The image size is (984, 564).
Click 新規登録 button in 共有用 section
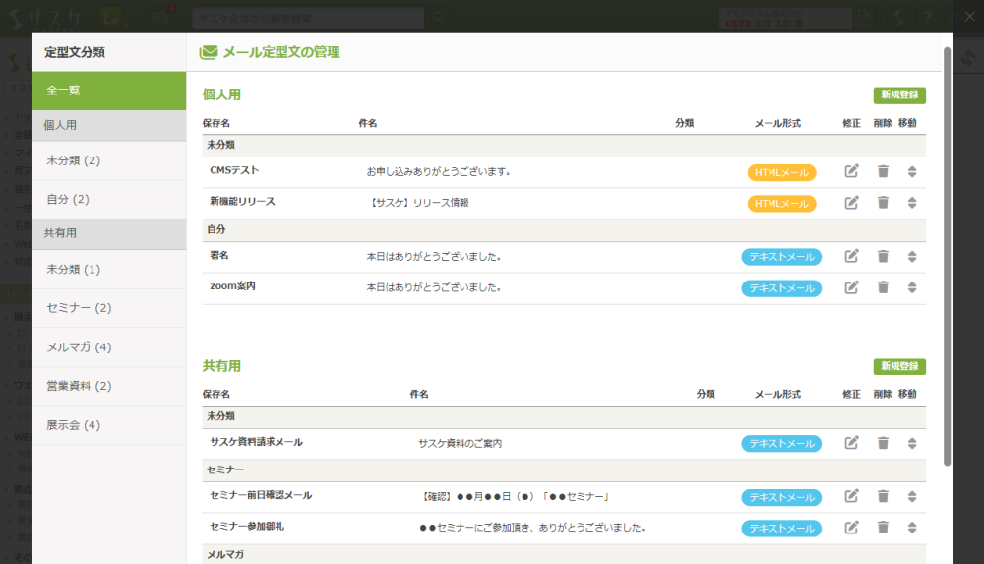899,366
